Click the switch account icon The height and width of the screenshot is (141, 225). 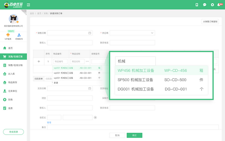pyautogui.click(x=19, y=35)
